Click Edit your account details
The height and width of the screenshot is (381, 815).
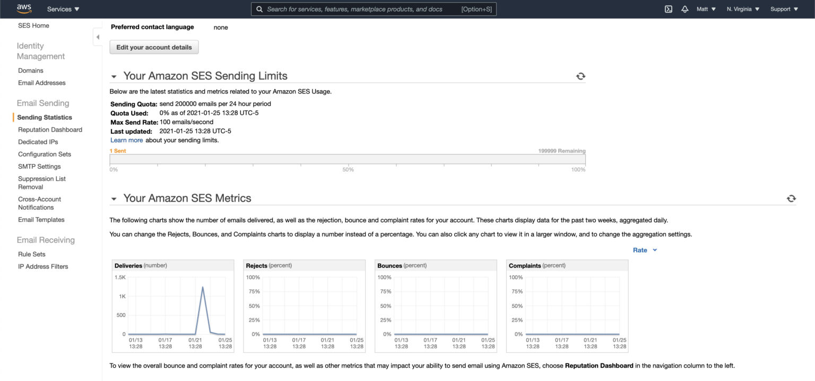coord(154,47)
